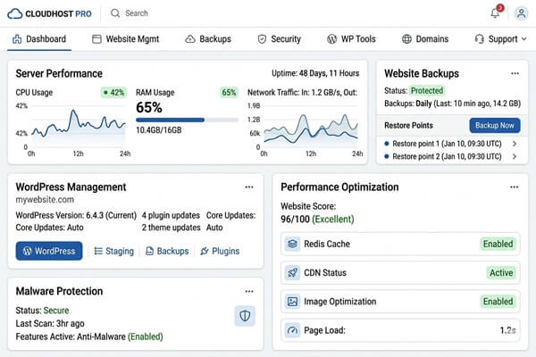Viewport: 536px width, 357px height.
Task: Click the 1.2s page load value
Action: [x=507, y=330]
